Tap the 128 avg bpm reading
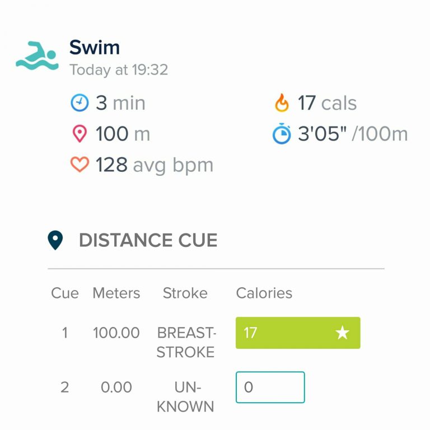 coord(154,165)
